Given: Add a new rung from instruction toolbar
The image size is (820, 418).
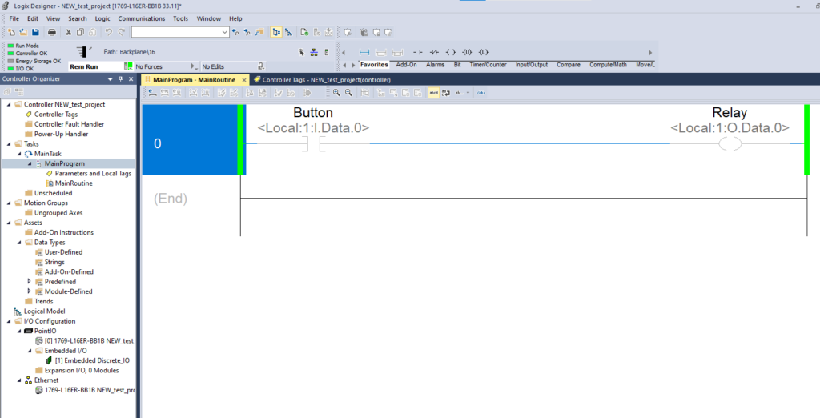Looking at the screenshot, I should 364,52.
